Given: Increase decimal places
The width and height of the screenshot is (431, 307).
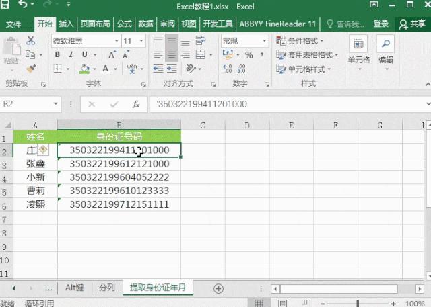Looking at the screenshot, I should 228,69.
